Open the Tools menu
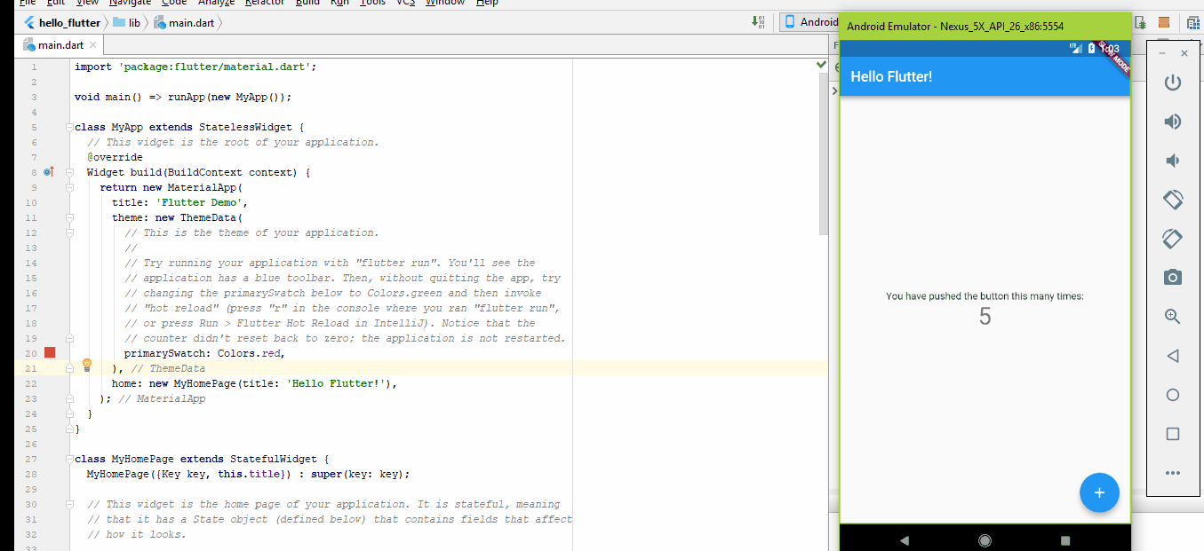 (x=373, y=3)
